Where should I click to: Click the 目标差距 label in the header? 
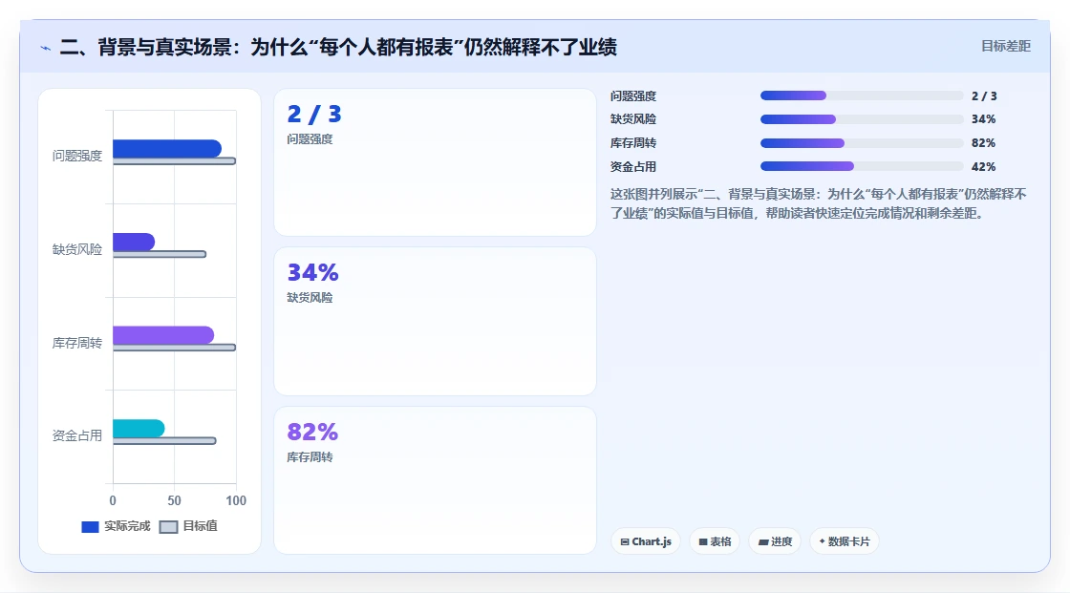[x=1006, y=47]
